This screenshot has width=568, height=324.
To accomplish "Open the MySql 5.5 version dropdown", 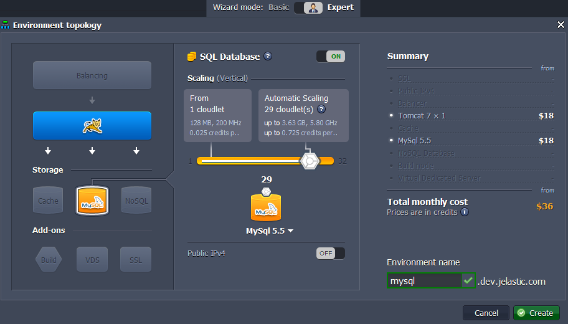I will pos(270,231).
